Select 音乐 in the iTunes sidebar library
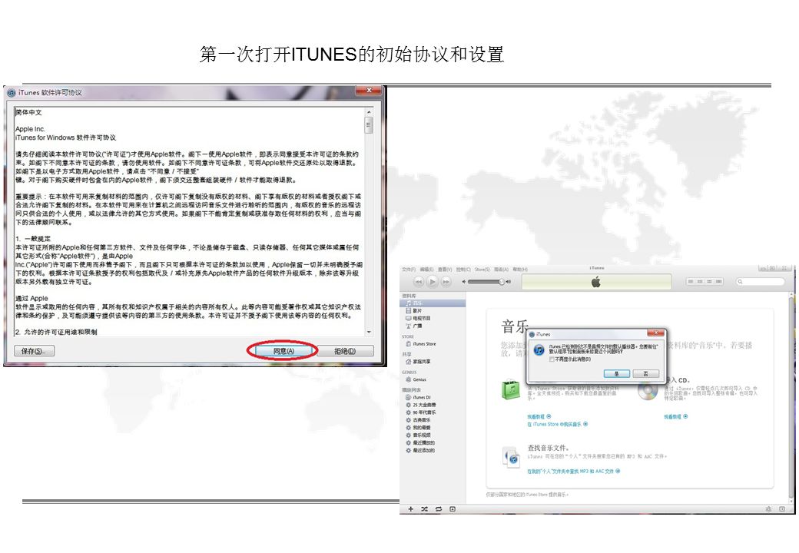 (x=433, y=303)
